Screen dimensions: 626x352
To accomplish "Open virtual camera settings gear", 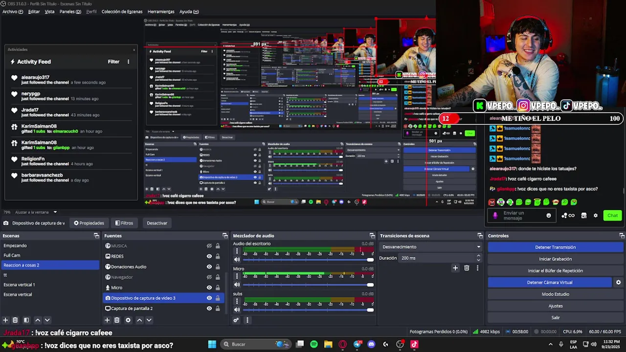I will pos(618,283).
